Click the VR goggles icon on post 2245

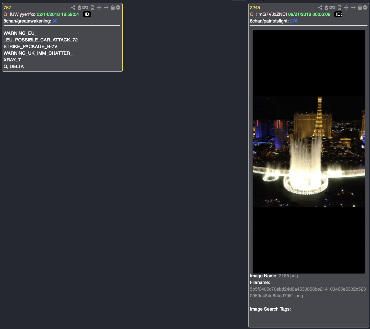pyautogui.click(x=332, y=8)
